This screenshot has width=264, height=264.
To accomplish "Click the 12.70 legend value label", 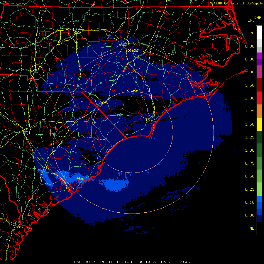I will 248,33.
